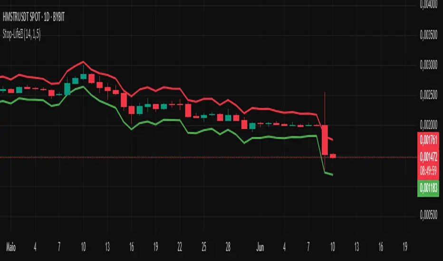This screenshot has width=443, height=261.
Task: Click the 16 date after Jun on time axis
Action: [381, 247]
